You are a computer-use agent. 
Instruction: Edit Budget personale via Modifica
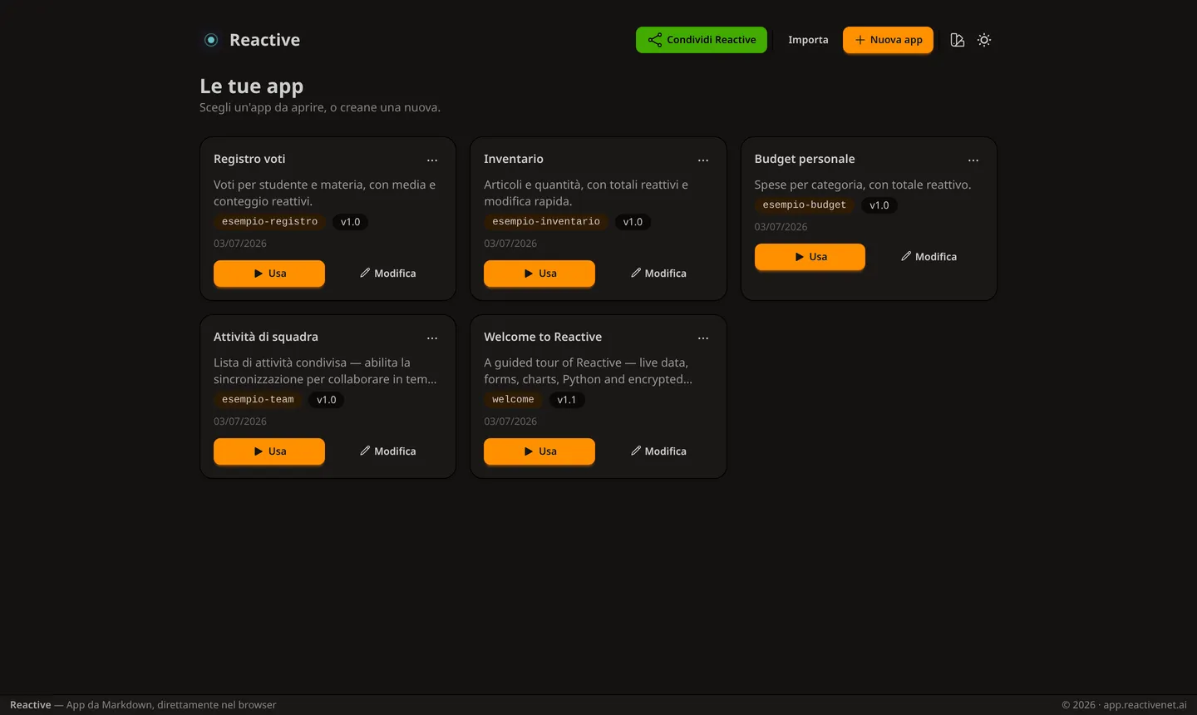coord(929,257)
